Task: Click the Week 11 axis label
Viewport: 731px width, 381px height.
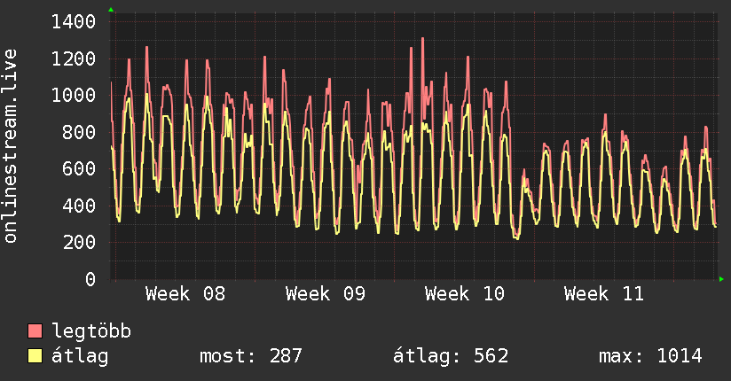Action: pos(604,294)
